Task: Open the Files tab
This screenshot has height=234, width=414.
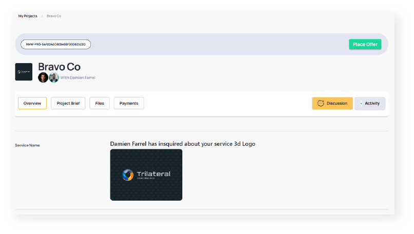Action: pyautogui.click(x=100, y=103)
